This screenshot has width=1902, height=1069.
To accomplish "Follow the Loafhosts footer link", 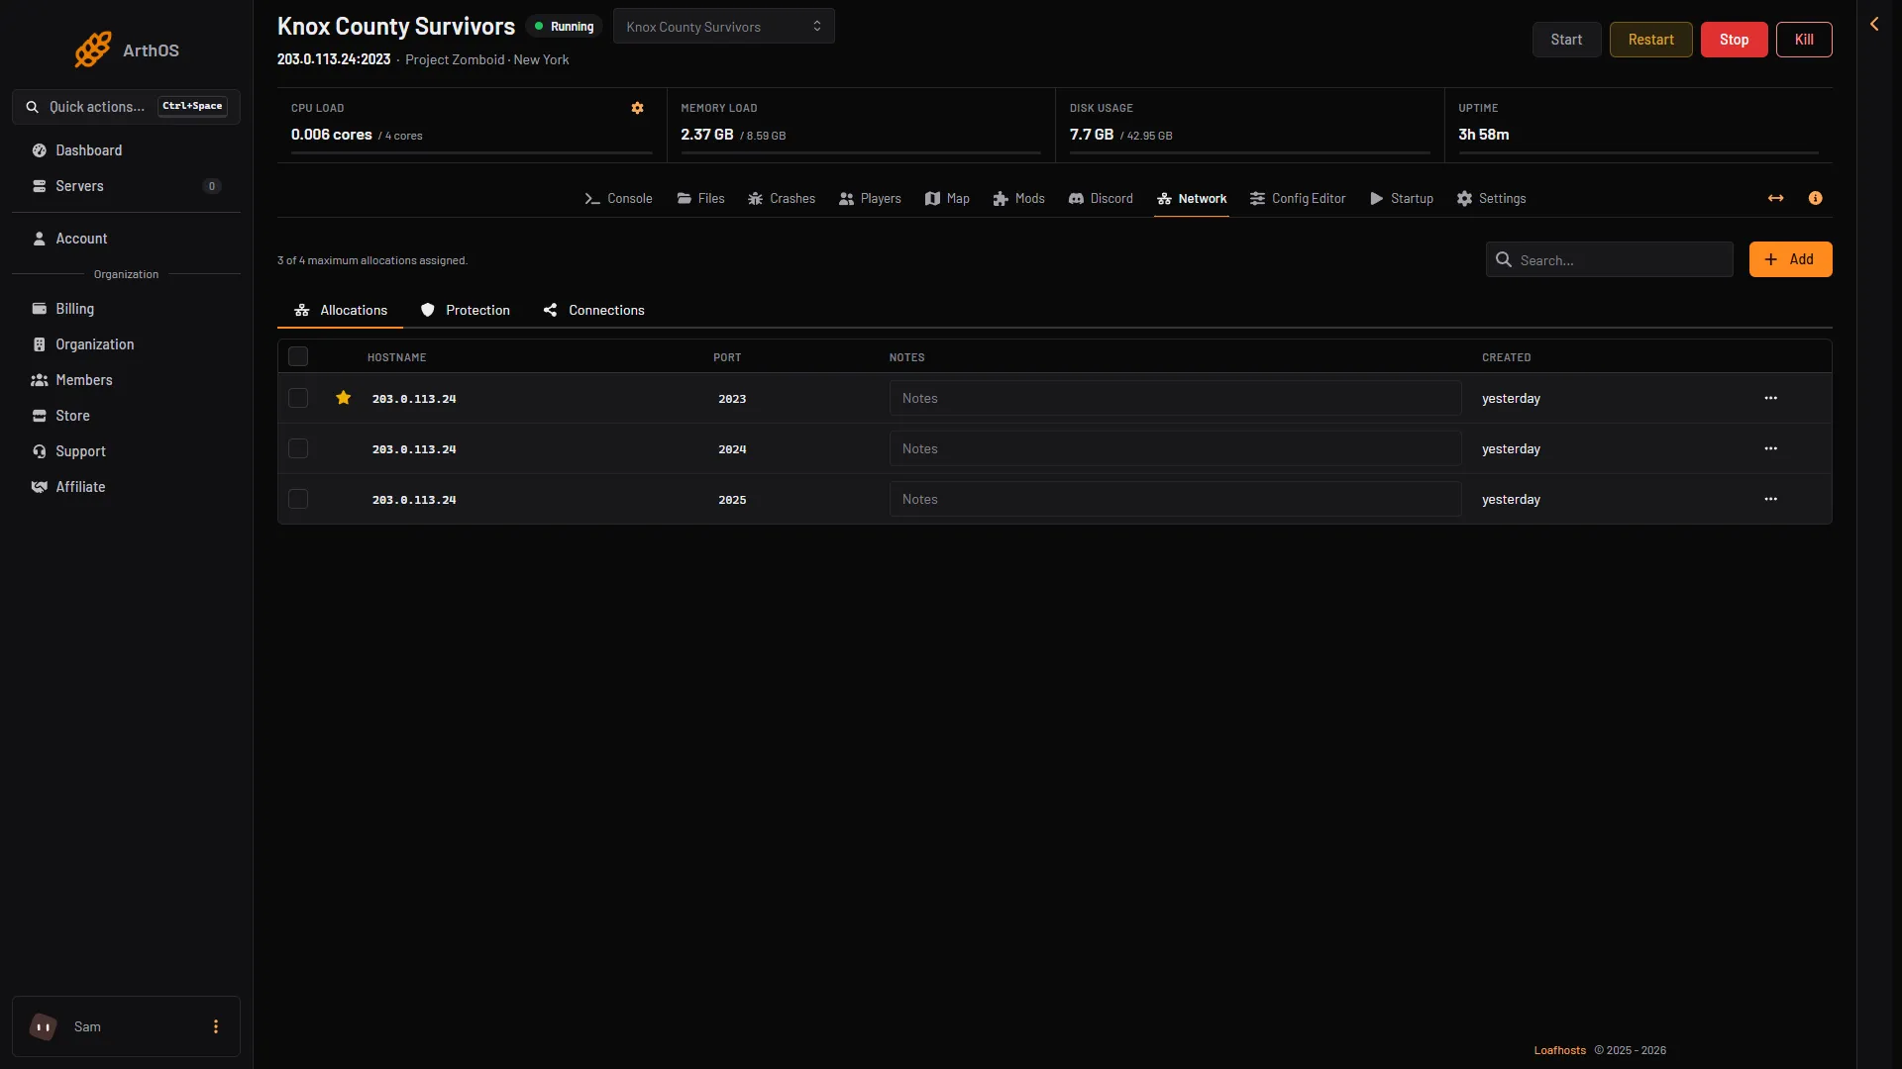I will (1559, 1050).
